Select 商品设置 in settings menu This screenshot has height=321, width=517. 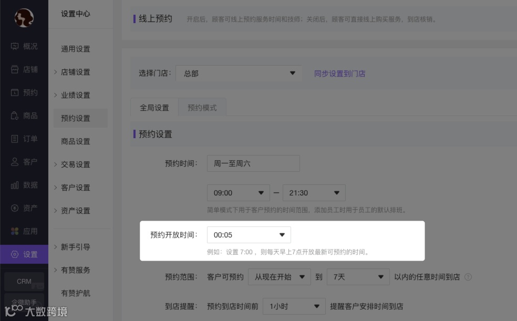click(76, 141)
